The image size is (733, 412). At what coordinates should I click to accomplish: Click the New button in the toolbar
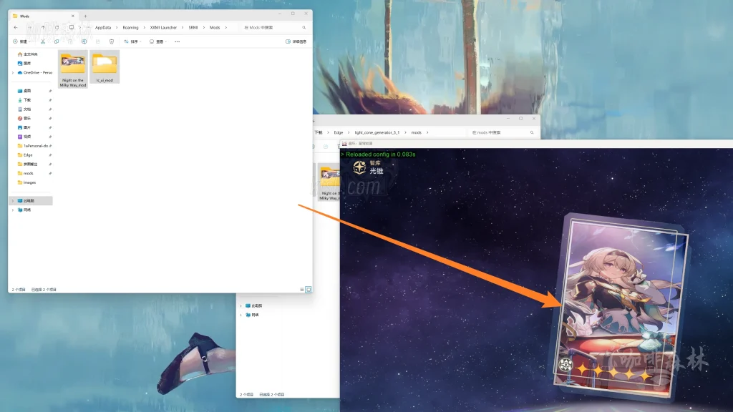pyautogui.click(x=21, y=41)
